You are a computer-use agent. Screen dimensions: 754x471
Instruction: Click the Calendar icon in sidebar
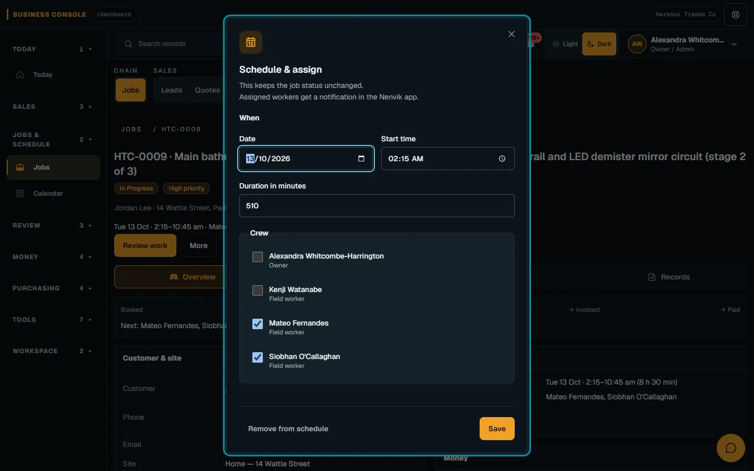click(x=20, y=194)
